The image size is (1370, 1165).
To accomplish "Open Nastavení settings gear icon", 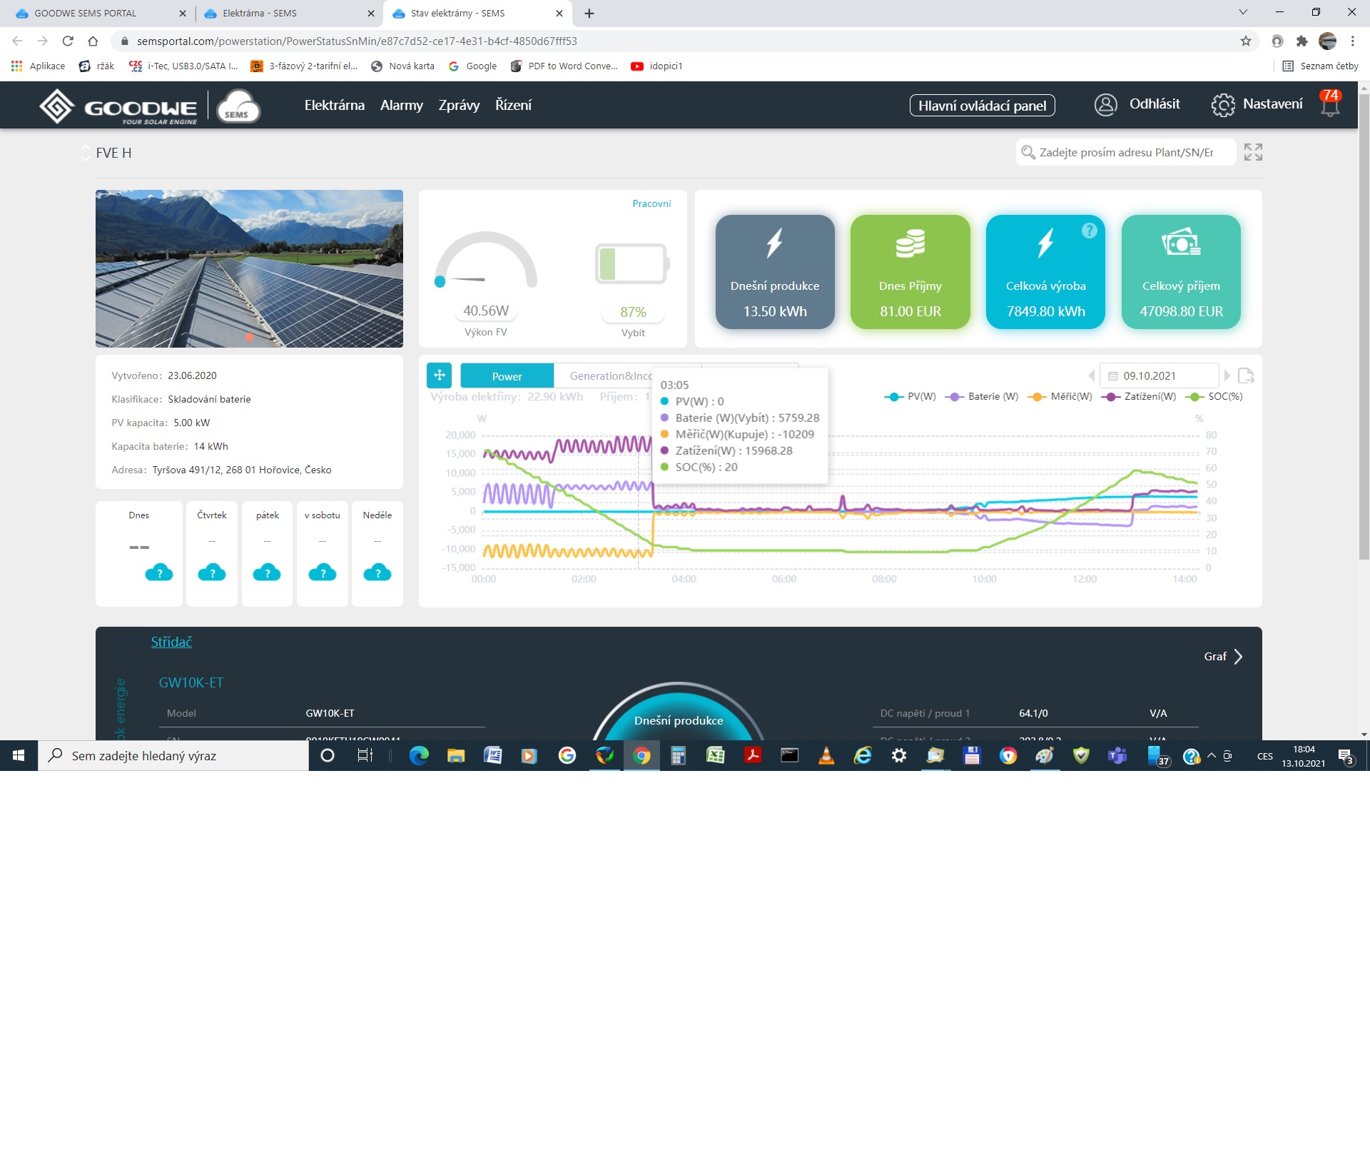I will 1223,105.
